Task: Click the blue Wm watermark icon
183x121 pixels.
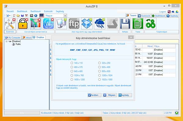Action: [48, 24]
